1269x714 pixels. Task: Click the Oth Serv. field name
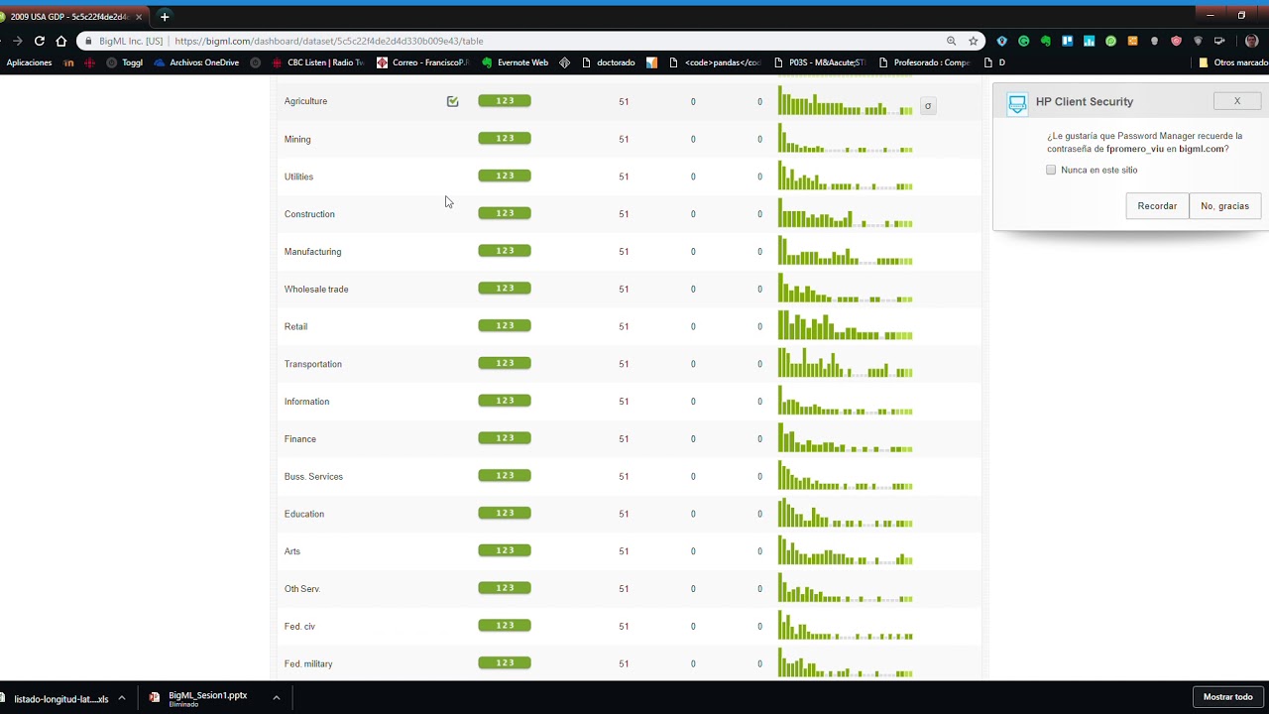(302, 589)
